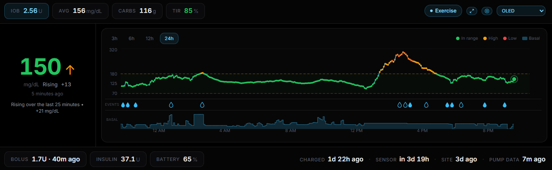Toggle the Basal series in the legend
The width and height of the screenshot is (552, 170).
tap(531, 38)
